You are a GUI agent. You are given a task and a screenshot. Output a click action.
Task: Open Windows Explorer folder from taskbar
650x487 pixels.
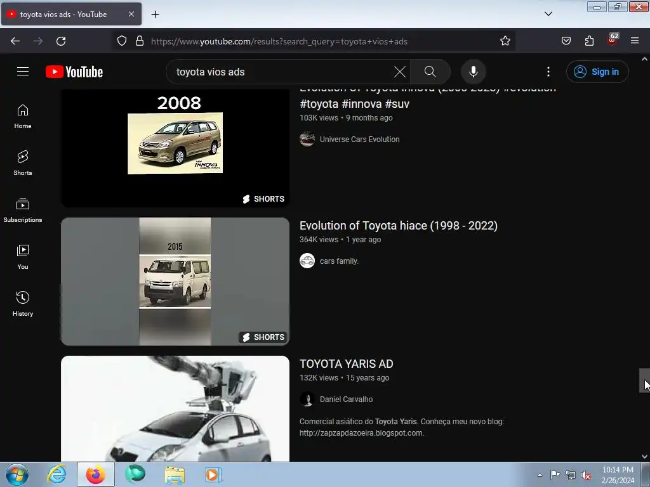(175, 474)
